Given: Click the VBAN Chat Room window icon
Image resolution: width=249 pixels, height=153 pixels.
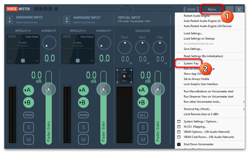Looking at the screenshot, I should pos(179,137).
